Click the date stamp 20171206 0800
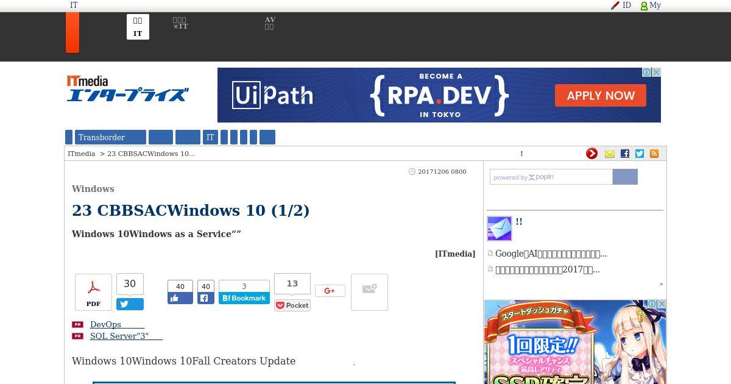Image resolution: width=731 pixels, height=384 pixels. pyautogui.click(x=442, y=172)
